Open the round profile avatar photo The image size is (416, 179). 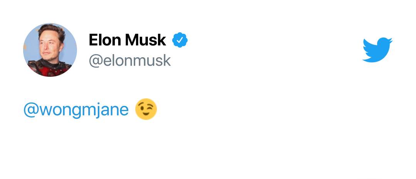pos(50,50)
